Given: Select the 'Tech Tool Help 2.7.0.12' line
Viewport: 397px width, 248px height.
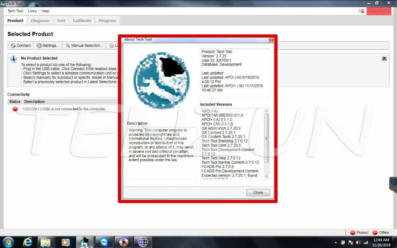Looking at the screenshot, I should click(x=221, y=158).
